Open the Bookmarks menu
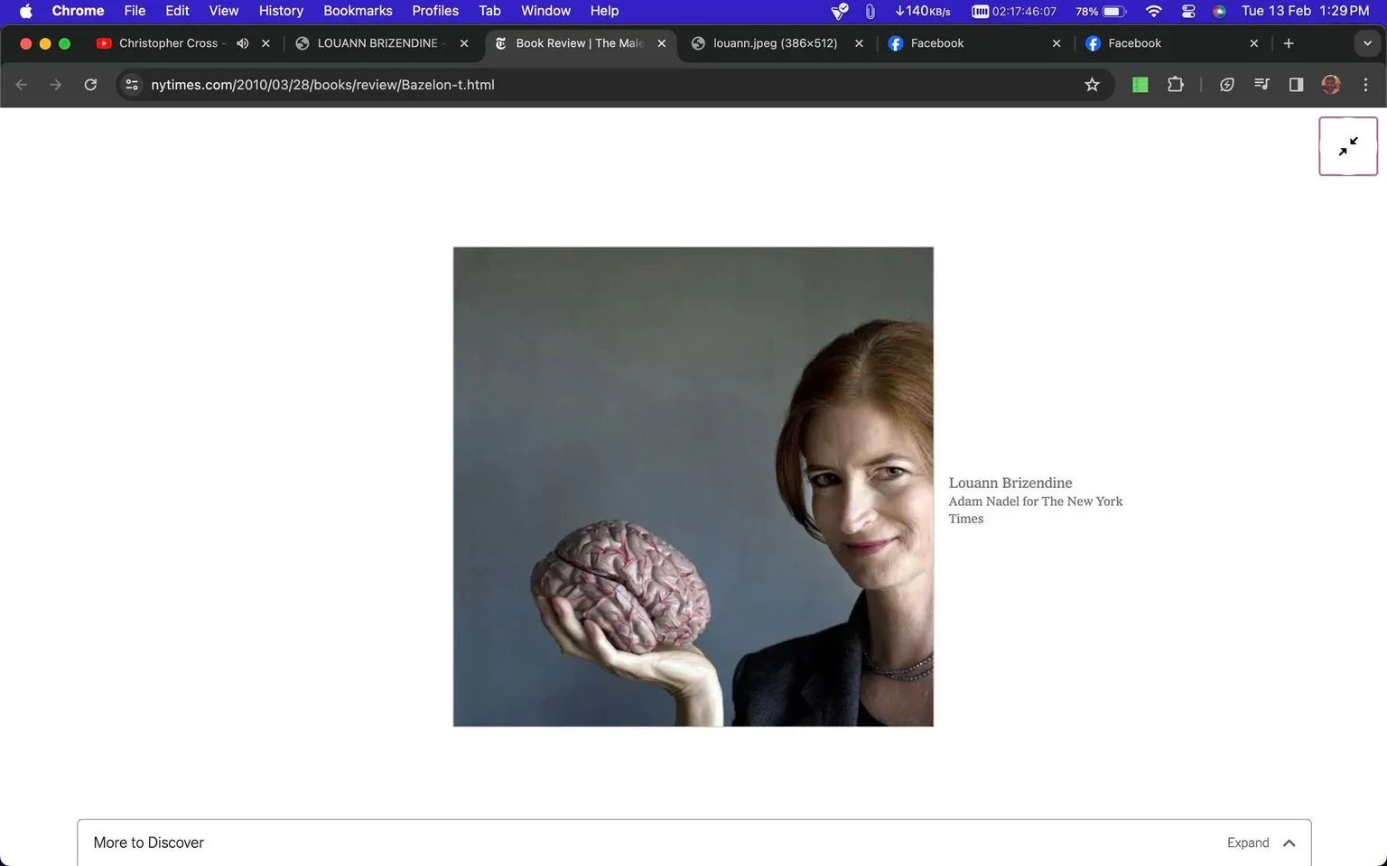 pos(358,11)
